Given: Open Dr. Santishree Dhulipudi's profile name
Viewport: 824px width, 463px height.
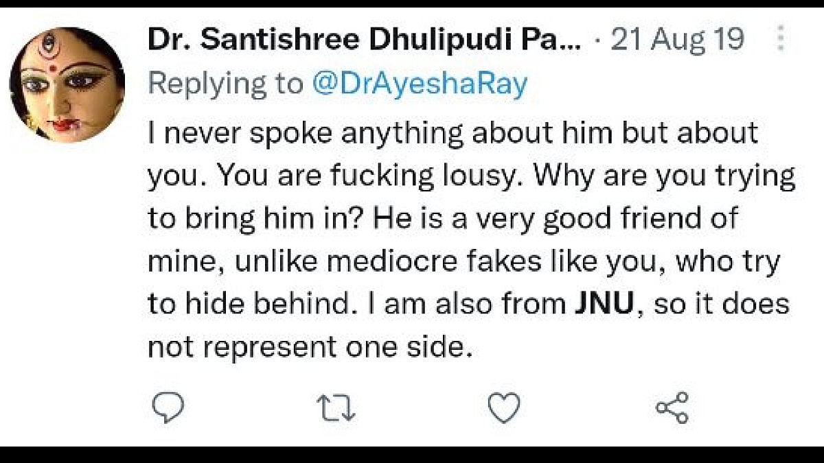Looking at the screenshot, I should coord(364,40).
